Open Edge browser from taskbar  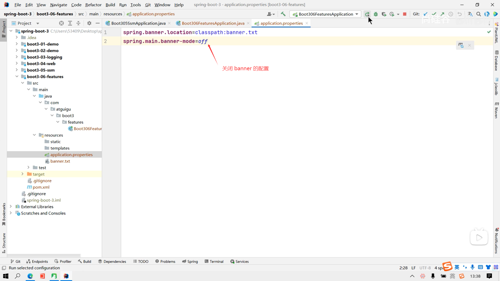tap(30, 276)
